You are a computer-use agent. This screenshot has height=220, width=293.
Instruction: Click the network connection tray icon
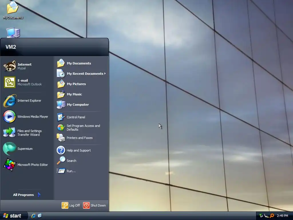click(266, 216)
